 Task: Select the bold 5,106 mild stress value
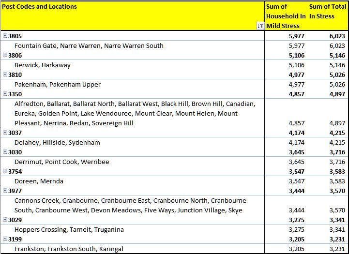[296, 55]
